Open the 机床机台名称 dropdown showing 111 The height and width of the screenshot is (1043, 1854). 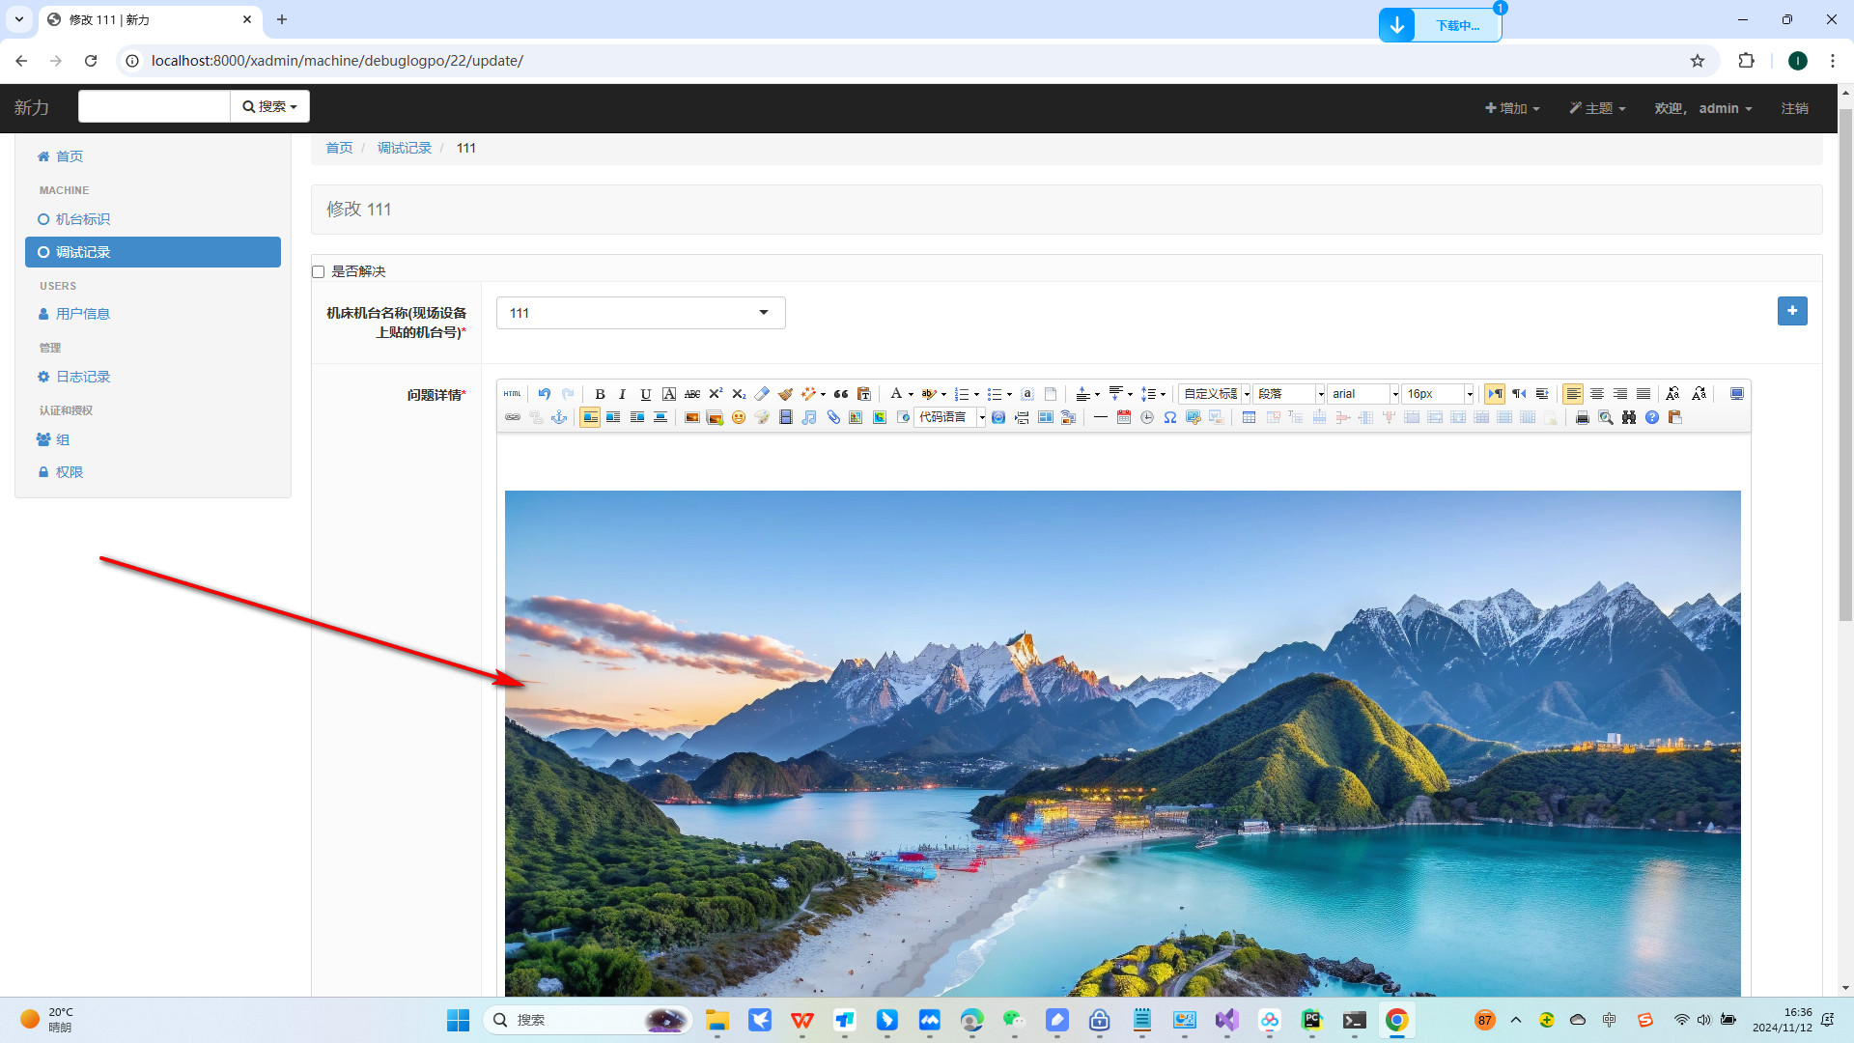640,313
